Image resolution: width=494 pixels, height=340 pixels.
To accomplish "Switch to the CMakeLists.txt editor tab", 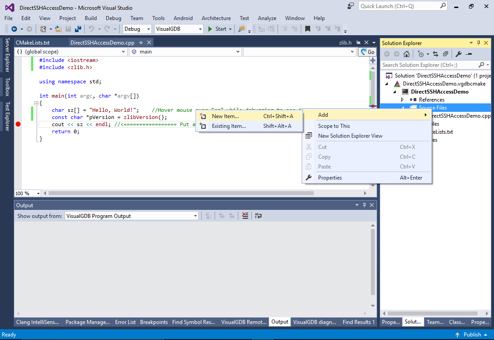I will click(33, 43).
